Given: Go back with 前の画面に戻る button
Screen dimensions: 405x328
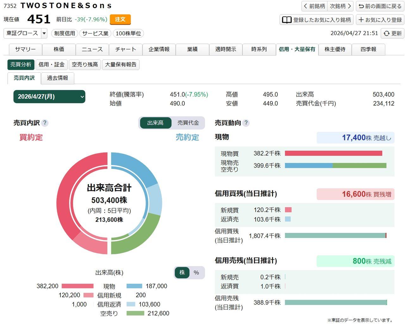Looking at the screenshot, I should [380, 6].
